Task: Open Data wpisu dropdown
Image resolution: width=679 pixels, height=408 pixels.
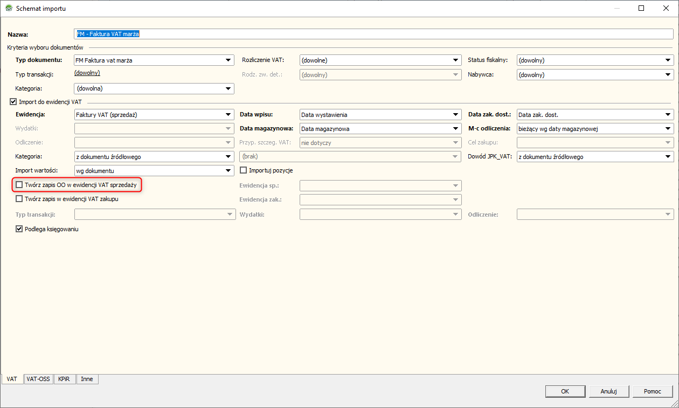Action: tap(380, 115)
